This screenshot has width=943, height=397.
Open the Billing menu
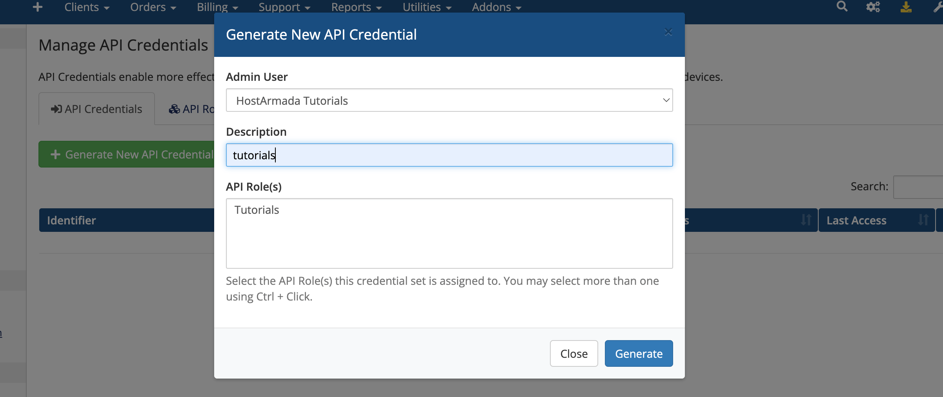coord(218,7)
